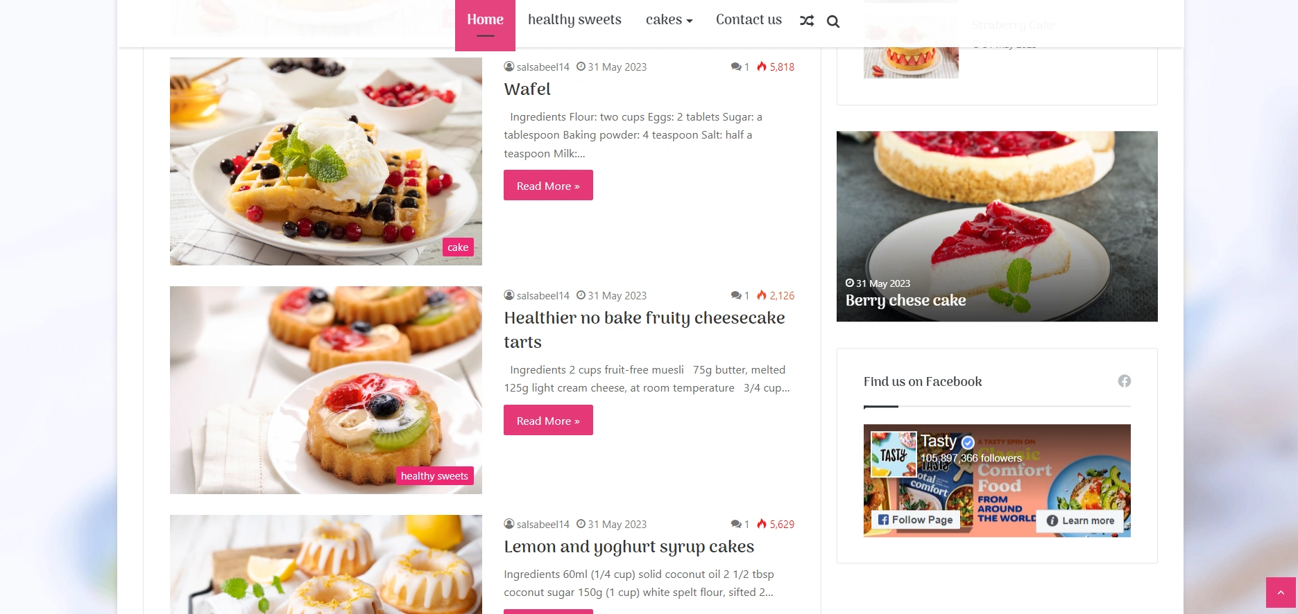Click Read More under cheesecake tarts
Viewport: 1298px width, 614px height.
pos(548,420)
